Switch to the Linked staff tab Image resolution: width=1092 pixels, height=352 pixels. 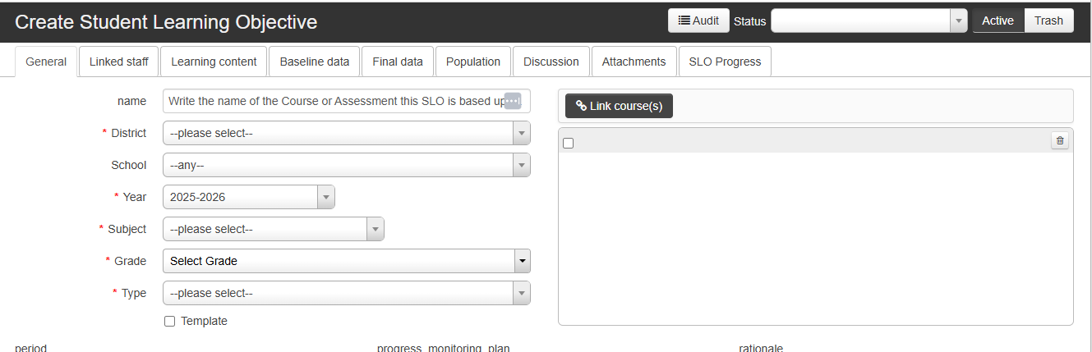click(x=119, y=62)
